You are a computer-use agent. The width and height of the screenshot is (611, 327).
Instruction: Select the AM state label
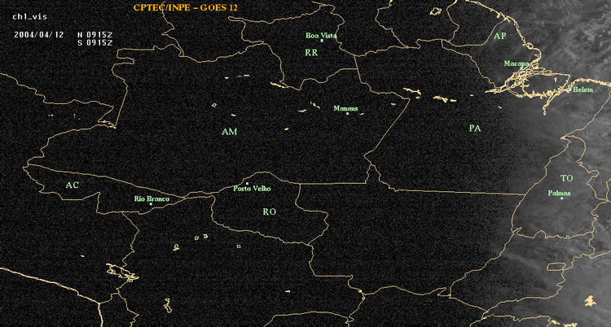point(230,132)
